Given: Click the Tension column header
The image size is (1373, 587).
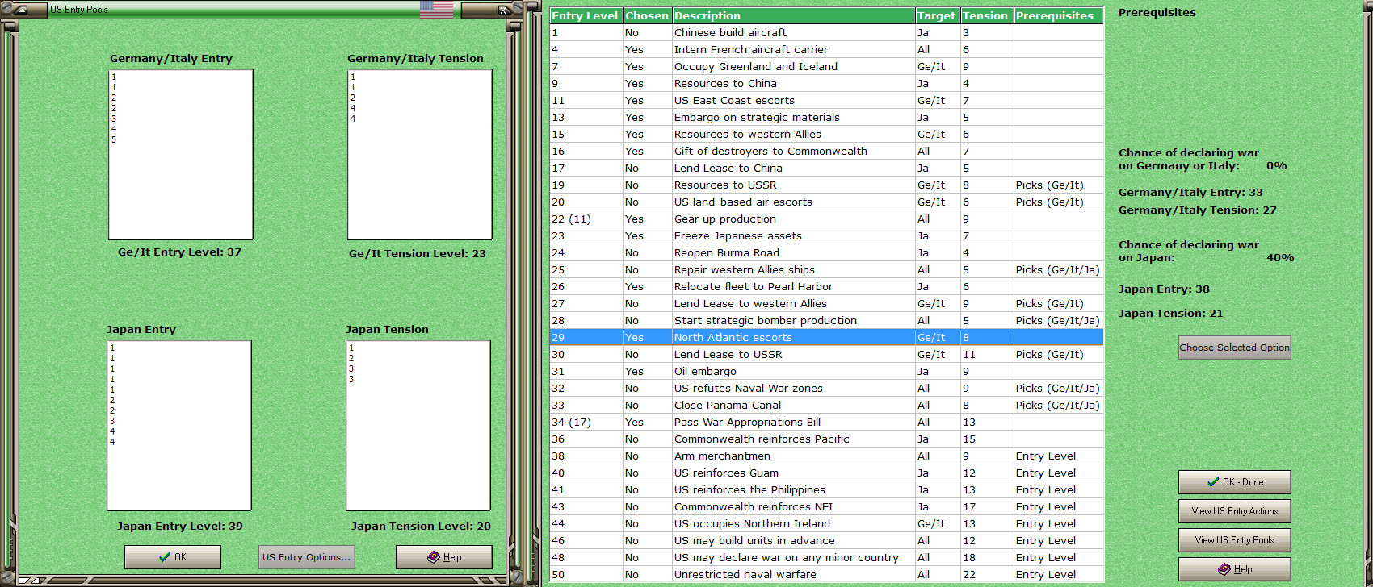Looking at the screenshot, I should [x=986, y=15].
